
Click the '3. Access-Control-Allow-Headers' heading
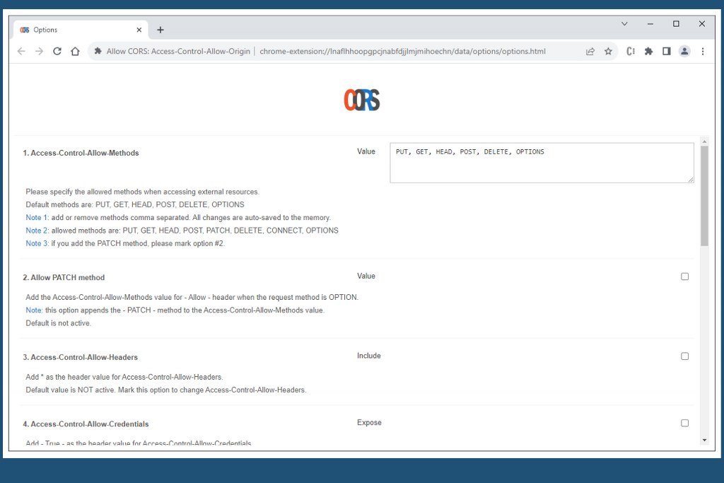(x=81, y=357)
